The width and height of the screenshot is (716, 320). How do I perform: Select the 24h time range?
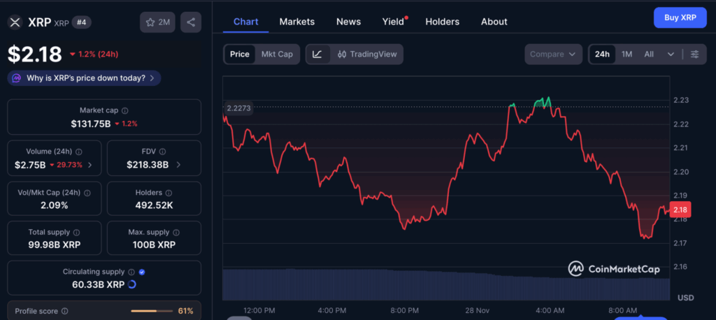(602, 54)
